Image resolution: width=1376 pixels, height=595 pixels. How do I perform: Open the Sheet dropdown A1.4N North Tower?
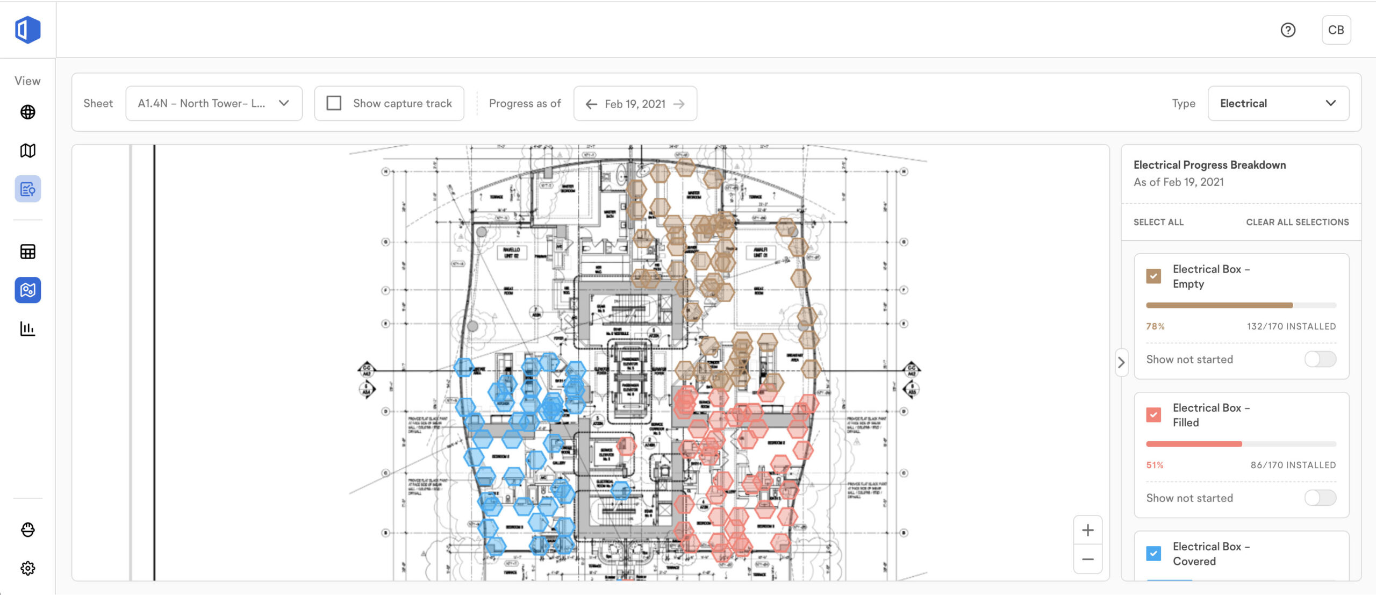213,103
